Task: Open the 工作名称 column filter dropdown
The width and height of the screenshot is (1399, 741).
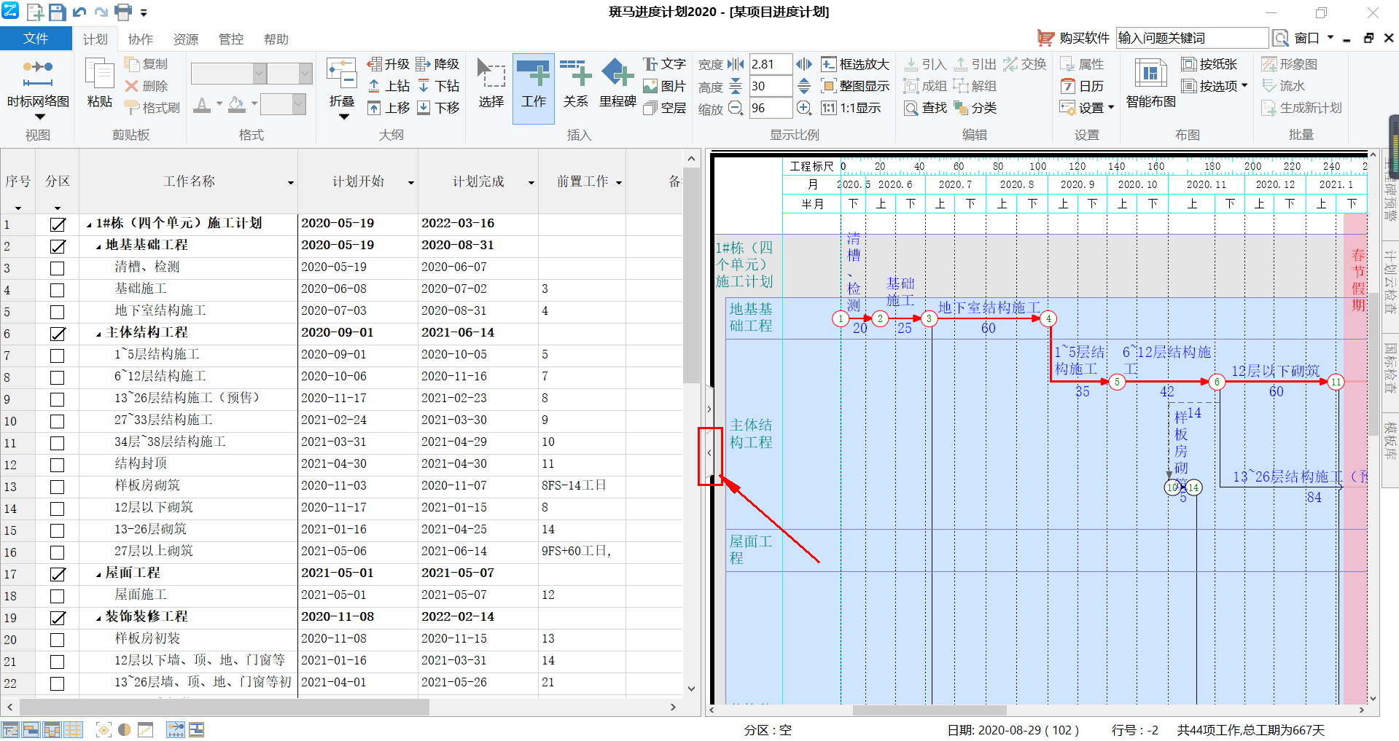Action: (290, 183)
